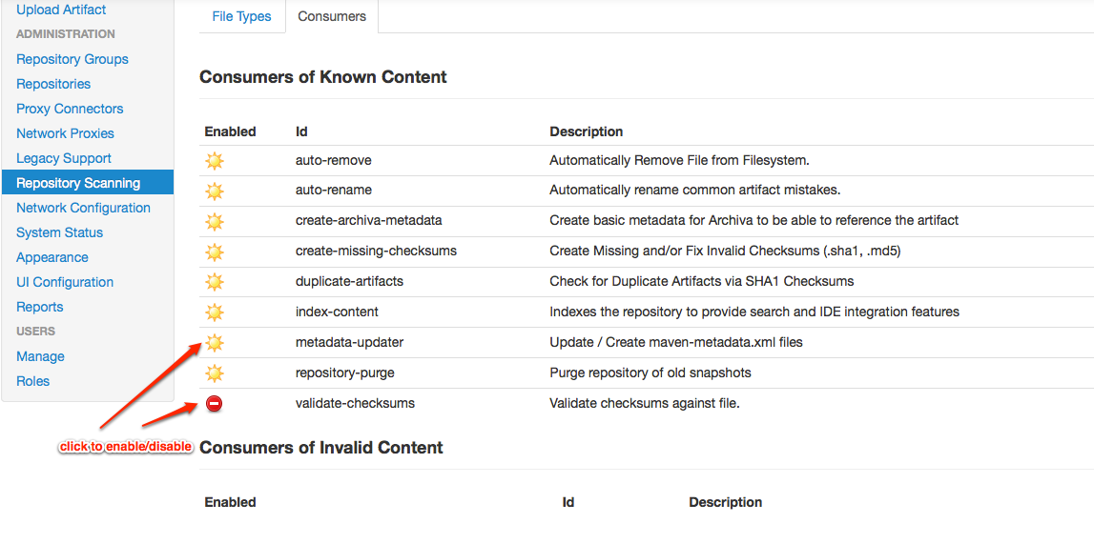Viewport: 1094px width, 544px height.
Task: Go to the Repositories page
Action: (x=53, y=84)
